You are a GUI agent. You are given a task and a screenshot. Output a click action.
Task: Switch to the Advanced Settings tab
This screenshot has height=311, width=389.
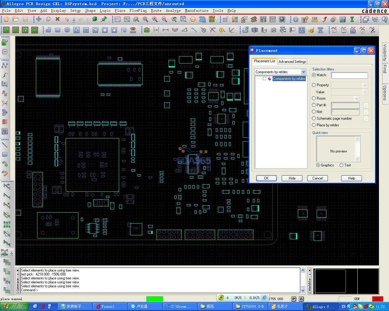[x=292, y=62]
